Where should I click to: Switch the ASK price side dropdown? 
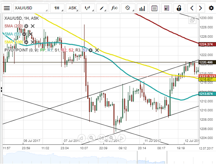point(72,8)
